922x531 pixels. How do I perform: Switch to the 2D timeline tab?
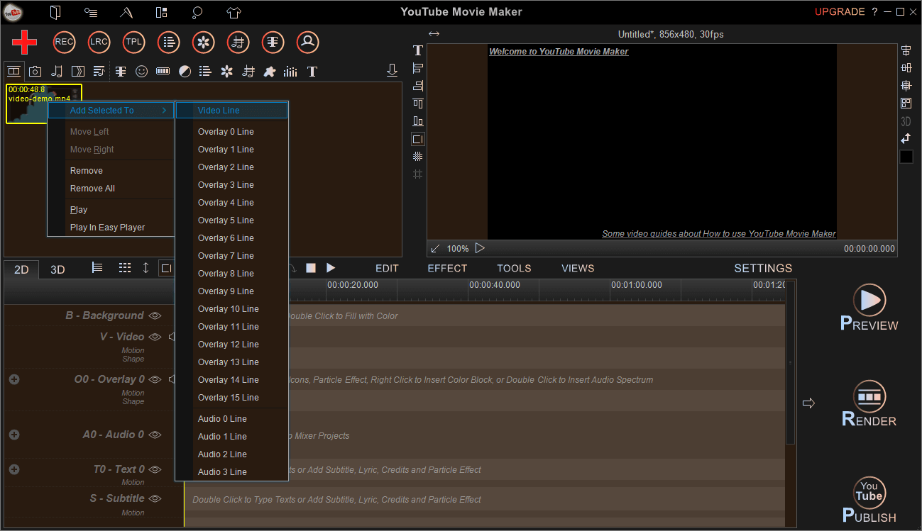coord(22,269)
